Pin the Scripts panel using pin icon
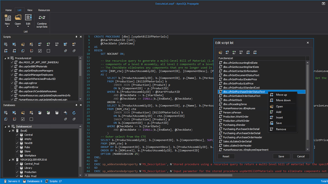Viewport: 328px width, 184px height. [x=76, y=37]
